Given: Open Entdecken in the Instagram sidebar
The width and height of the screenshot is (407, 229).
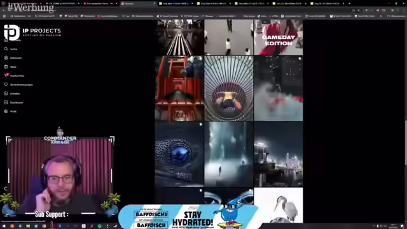Looking at the screenshot, I should [13, 58].
